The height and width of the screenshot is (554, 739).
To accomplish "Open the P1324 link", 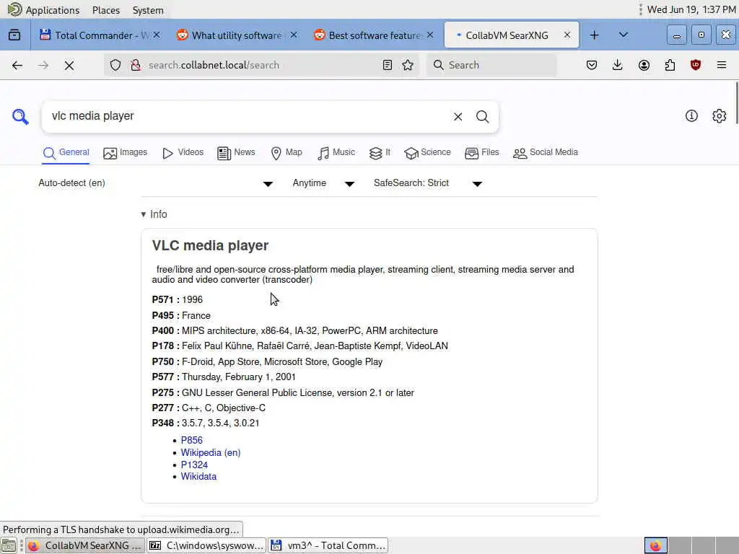I will click(x=194, y=465).
